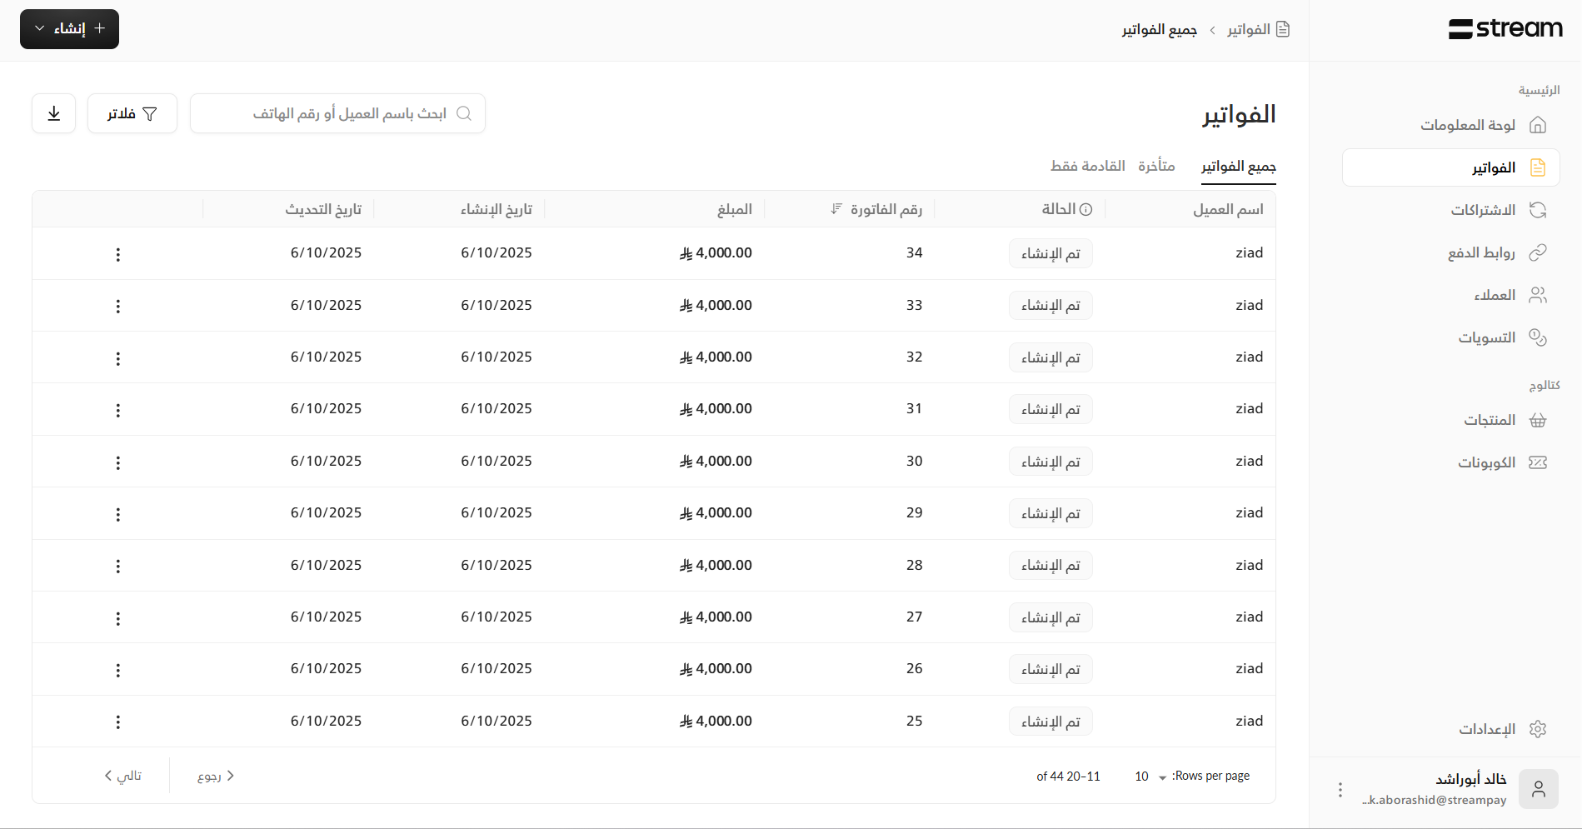
Task: Open the Rows per page dropdown
Action: (x=1150, y=777)
